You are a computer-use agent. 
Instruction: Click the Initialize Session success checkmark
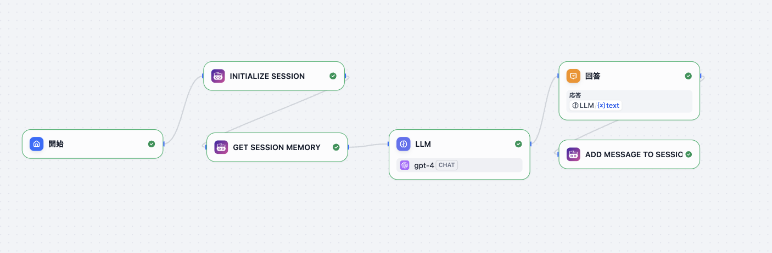(x=333, y=76)
